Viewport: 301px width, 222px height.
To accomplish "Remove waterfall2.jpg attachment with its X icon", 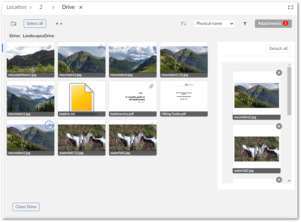I will point(279,126).
